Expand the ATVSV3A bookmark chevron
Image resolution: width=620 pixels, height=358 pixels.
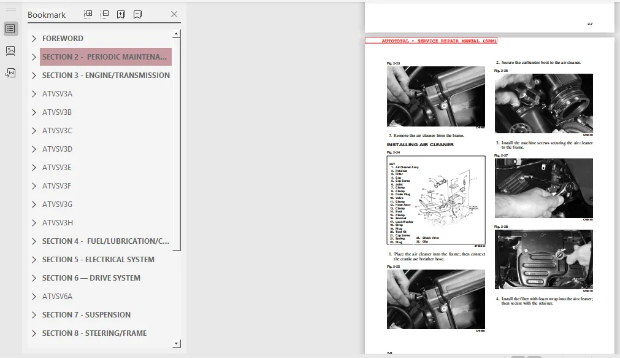coord(34,94)
